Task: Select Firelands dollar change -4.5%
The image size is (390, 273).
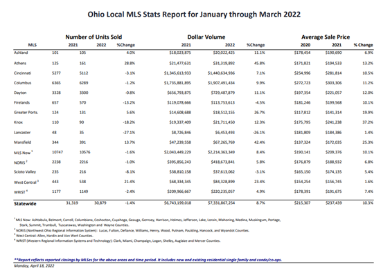Action: 260,102
